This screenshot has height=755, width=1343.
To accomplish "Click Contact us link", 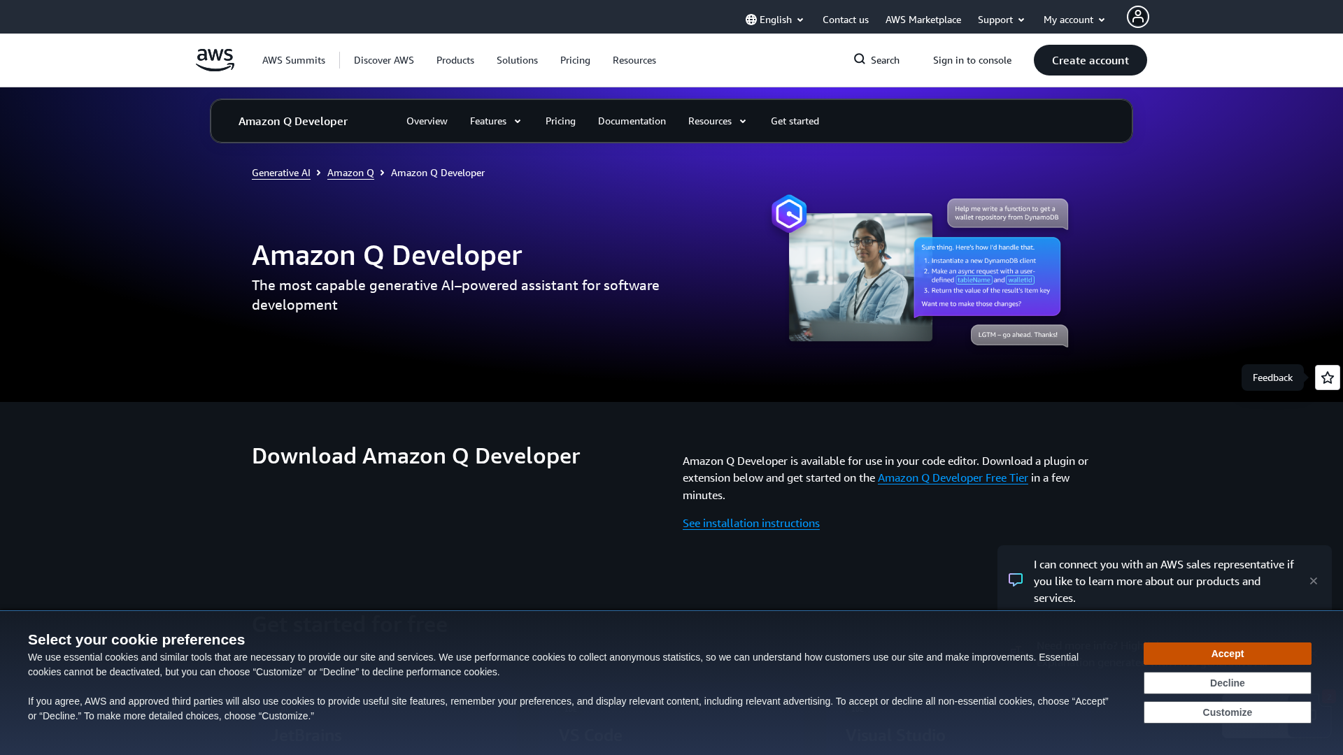I will [x=846, y=20].
